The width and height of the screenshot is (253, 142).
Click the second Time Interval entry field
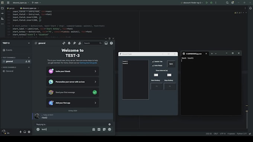click(x=169, y=75)
